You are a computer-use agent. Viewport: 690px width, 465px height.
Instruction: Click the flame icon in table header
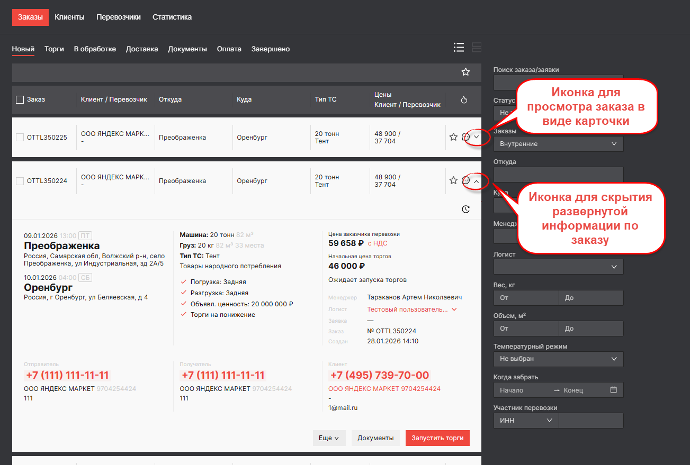coord(464,100)
